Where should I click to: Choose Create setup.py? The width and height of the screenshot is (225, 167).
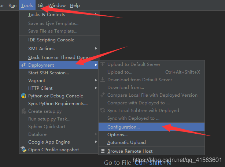click(59, 111)
